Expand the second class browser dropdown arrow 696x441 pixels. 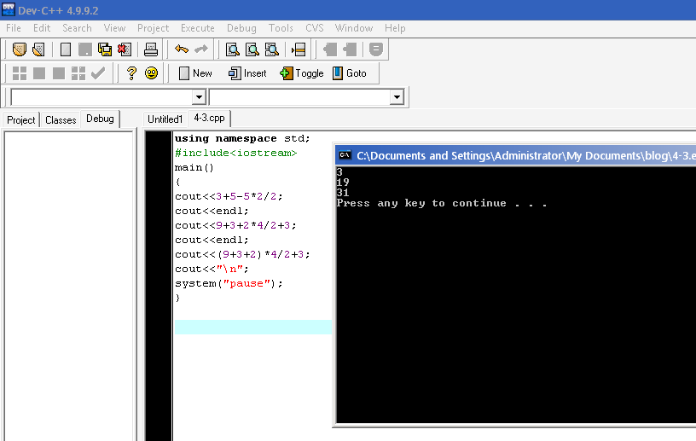[x=397, y=97]
